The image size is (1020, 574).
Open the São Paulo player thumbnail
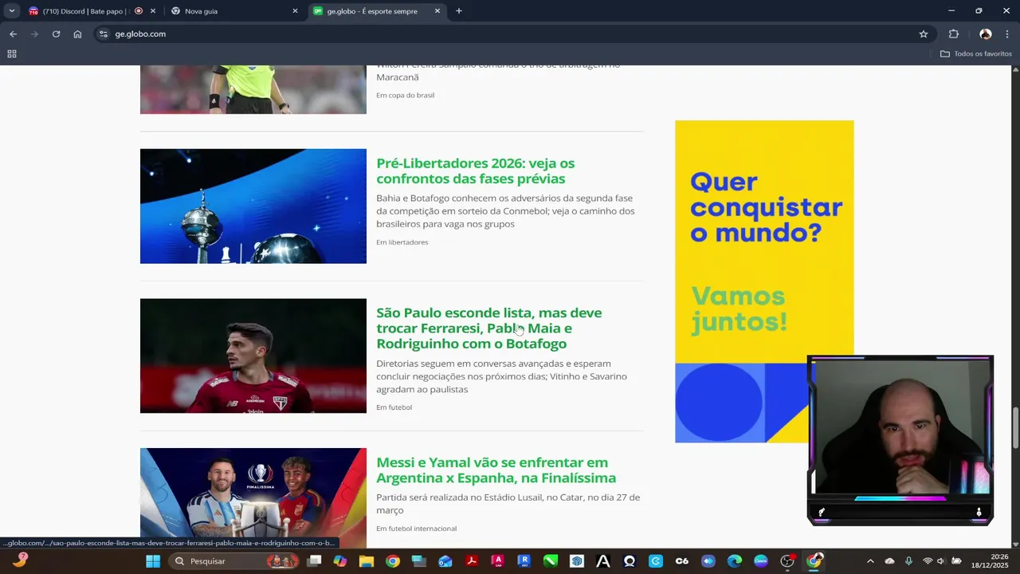pos(253,356)
